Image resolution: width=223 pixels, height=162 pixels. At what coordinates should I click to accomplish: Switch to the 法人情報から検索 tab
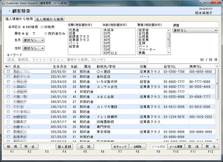tap(50, 19)
